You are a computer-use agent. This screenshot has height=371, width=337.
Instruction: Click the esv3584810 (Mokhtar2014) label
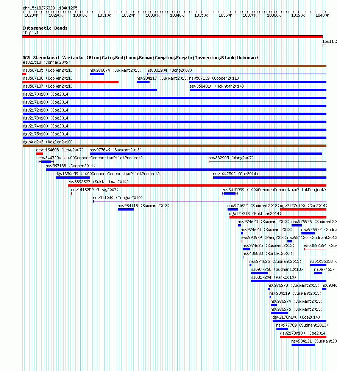217,86
